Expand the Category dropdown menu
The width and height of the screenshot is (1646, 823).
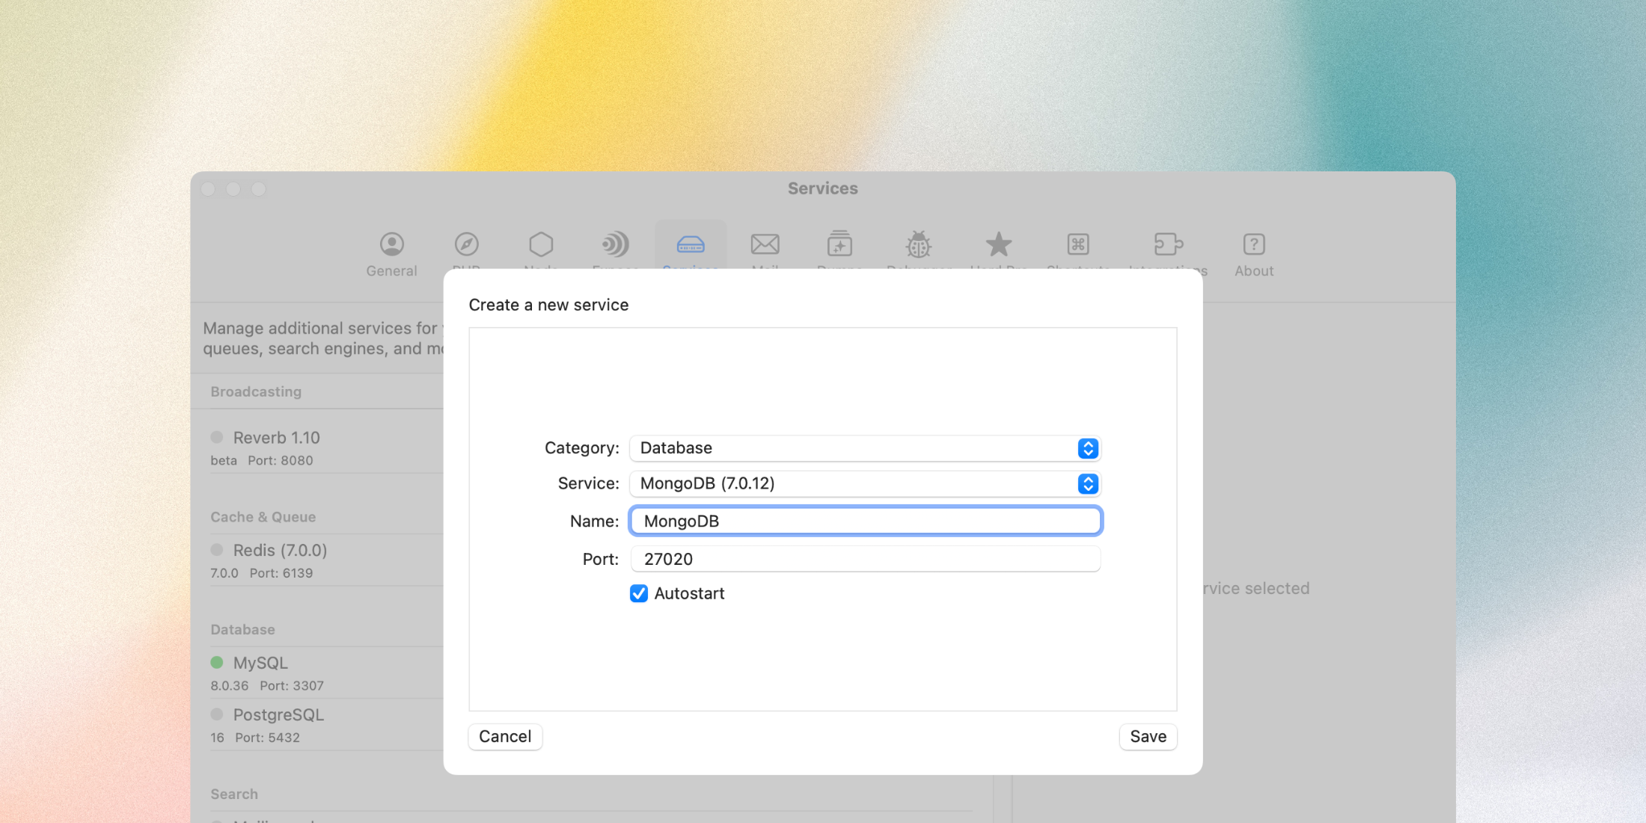1089,447
